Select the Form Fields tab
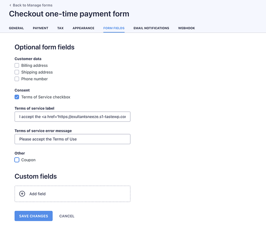The height and width of the screenshot is (229, 266). point(114,28)
